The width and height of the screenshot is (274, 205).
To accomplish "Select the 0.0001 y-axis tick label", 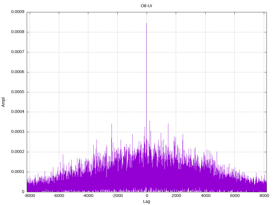I will 18,172.
